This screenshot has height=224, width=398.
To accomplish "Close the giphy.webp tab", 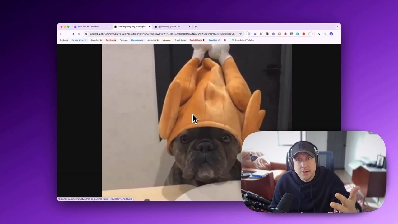I will [189, 27].
